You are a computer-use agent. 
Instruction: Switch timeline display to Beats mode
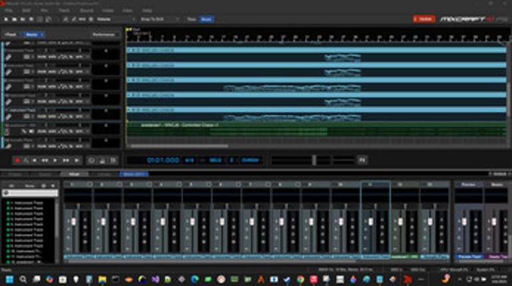click(206, 20)
